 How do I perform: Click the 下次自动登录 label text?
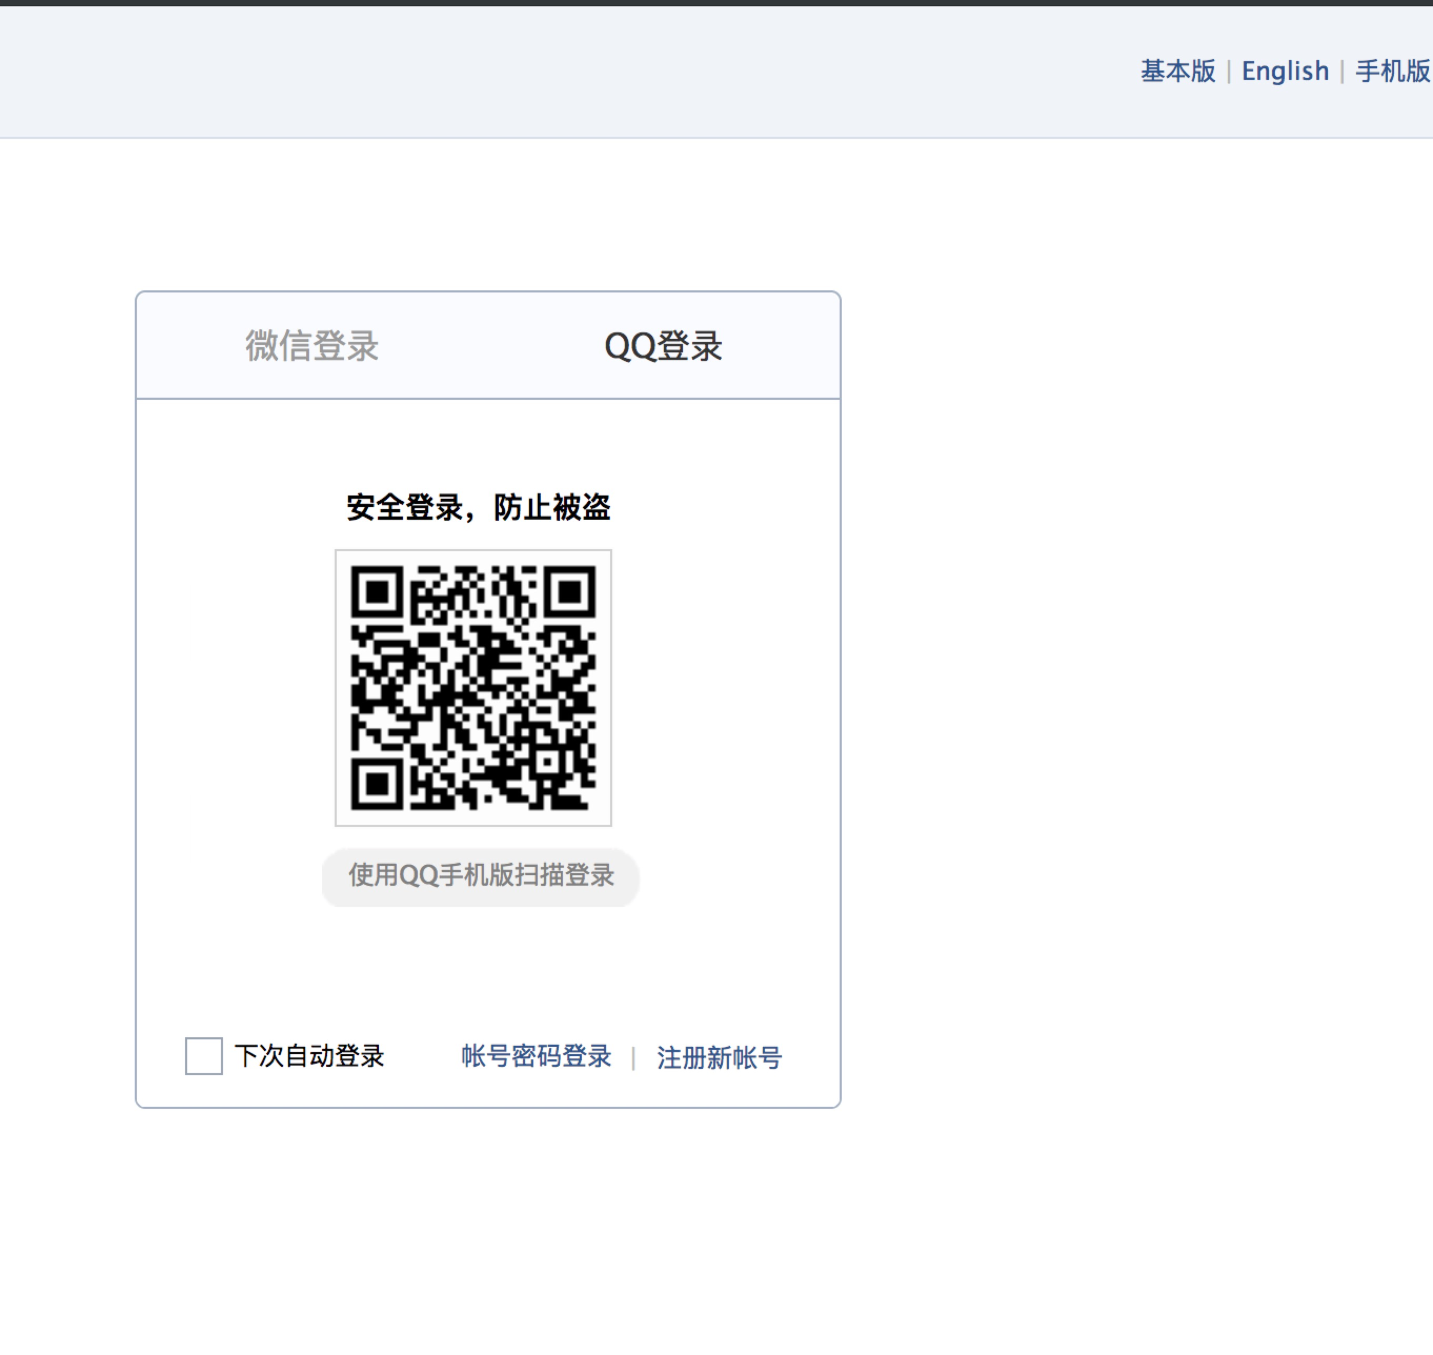pyautogui.click(x=309, y=1056)
